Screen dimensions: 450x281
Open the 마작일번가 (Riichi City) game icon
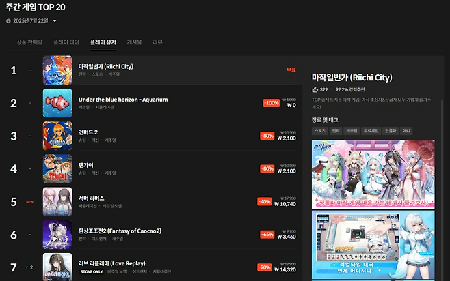tap(57, 70)
